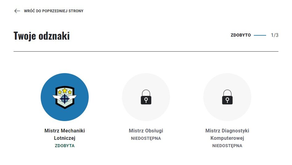Open the "Wróć do poprzedniej strony" link

coord(54,11)
